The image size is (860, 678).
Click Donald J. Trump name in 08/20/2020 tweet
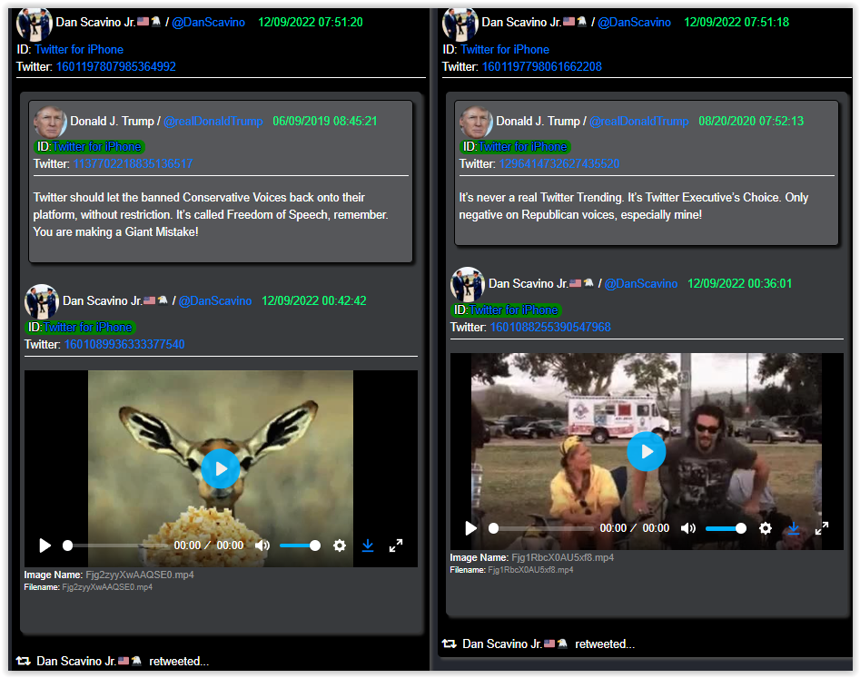point(538,121)
